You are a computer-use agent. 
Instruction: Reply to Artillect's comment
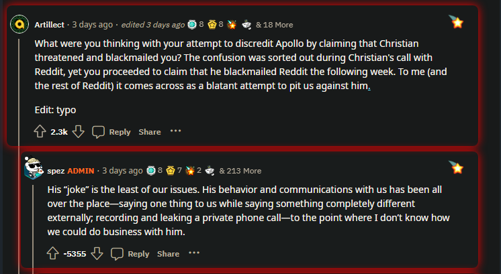111,132
